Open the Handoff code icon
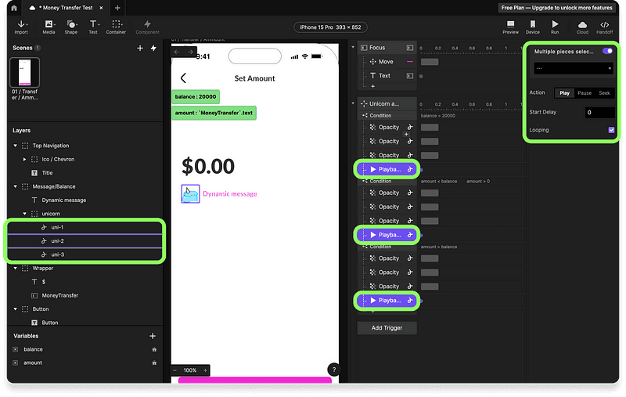Image resolution: width=626 pixels, height=397 pixels. [604, 27]
